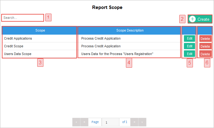Edit the Credit Applications scope

[x=189, y=38]
